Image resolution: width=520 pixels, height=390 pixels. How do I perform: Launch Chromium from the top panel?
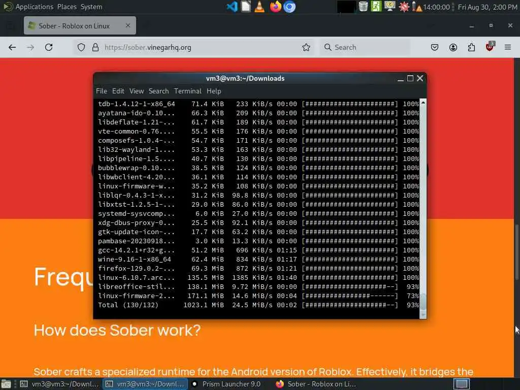289,7
